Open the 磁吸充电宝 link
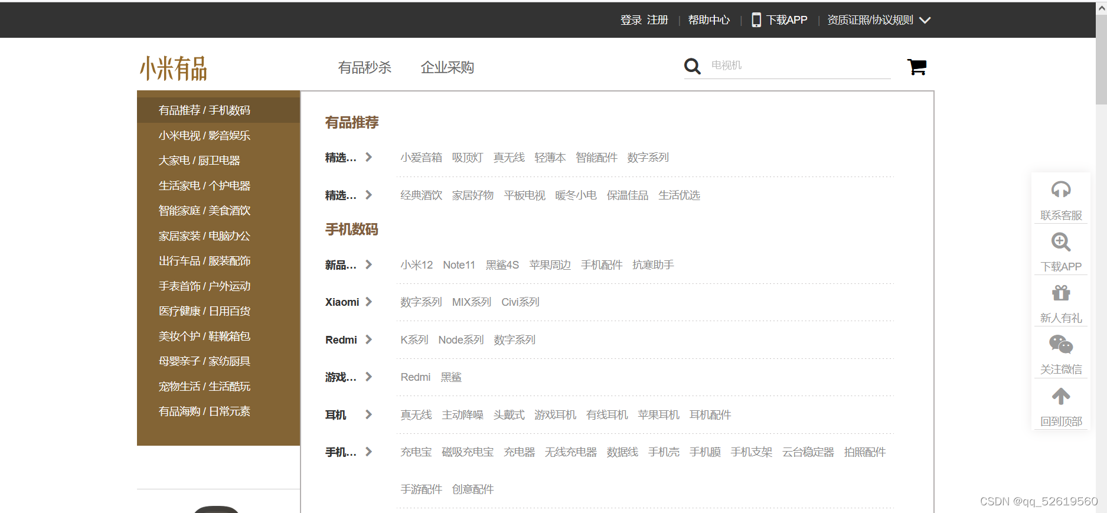Viewport: 1107px width, 513px height. (x=468, y=452)
